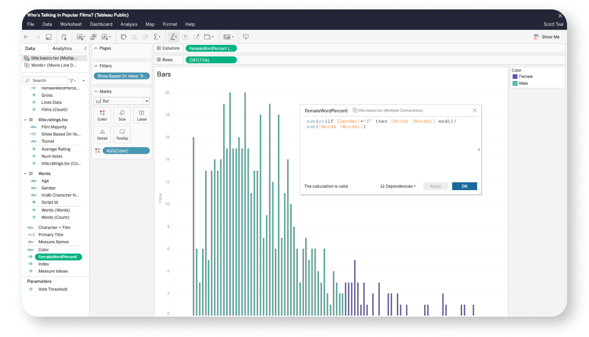This screenshot has width=589, height=337.
Task: Collapse the title.ratings.tsv table group
Action: (26, 120)
